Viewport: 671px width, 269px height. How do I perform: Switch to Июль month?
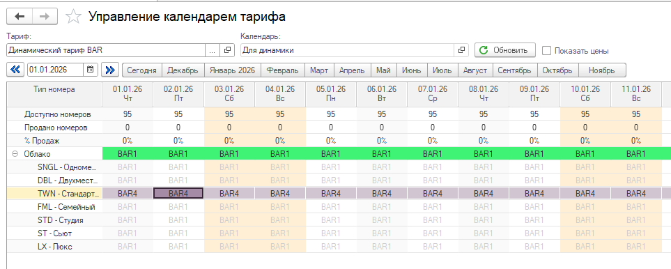tap(442, 70)
